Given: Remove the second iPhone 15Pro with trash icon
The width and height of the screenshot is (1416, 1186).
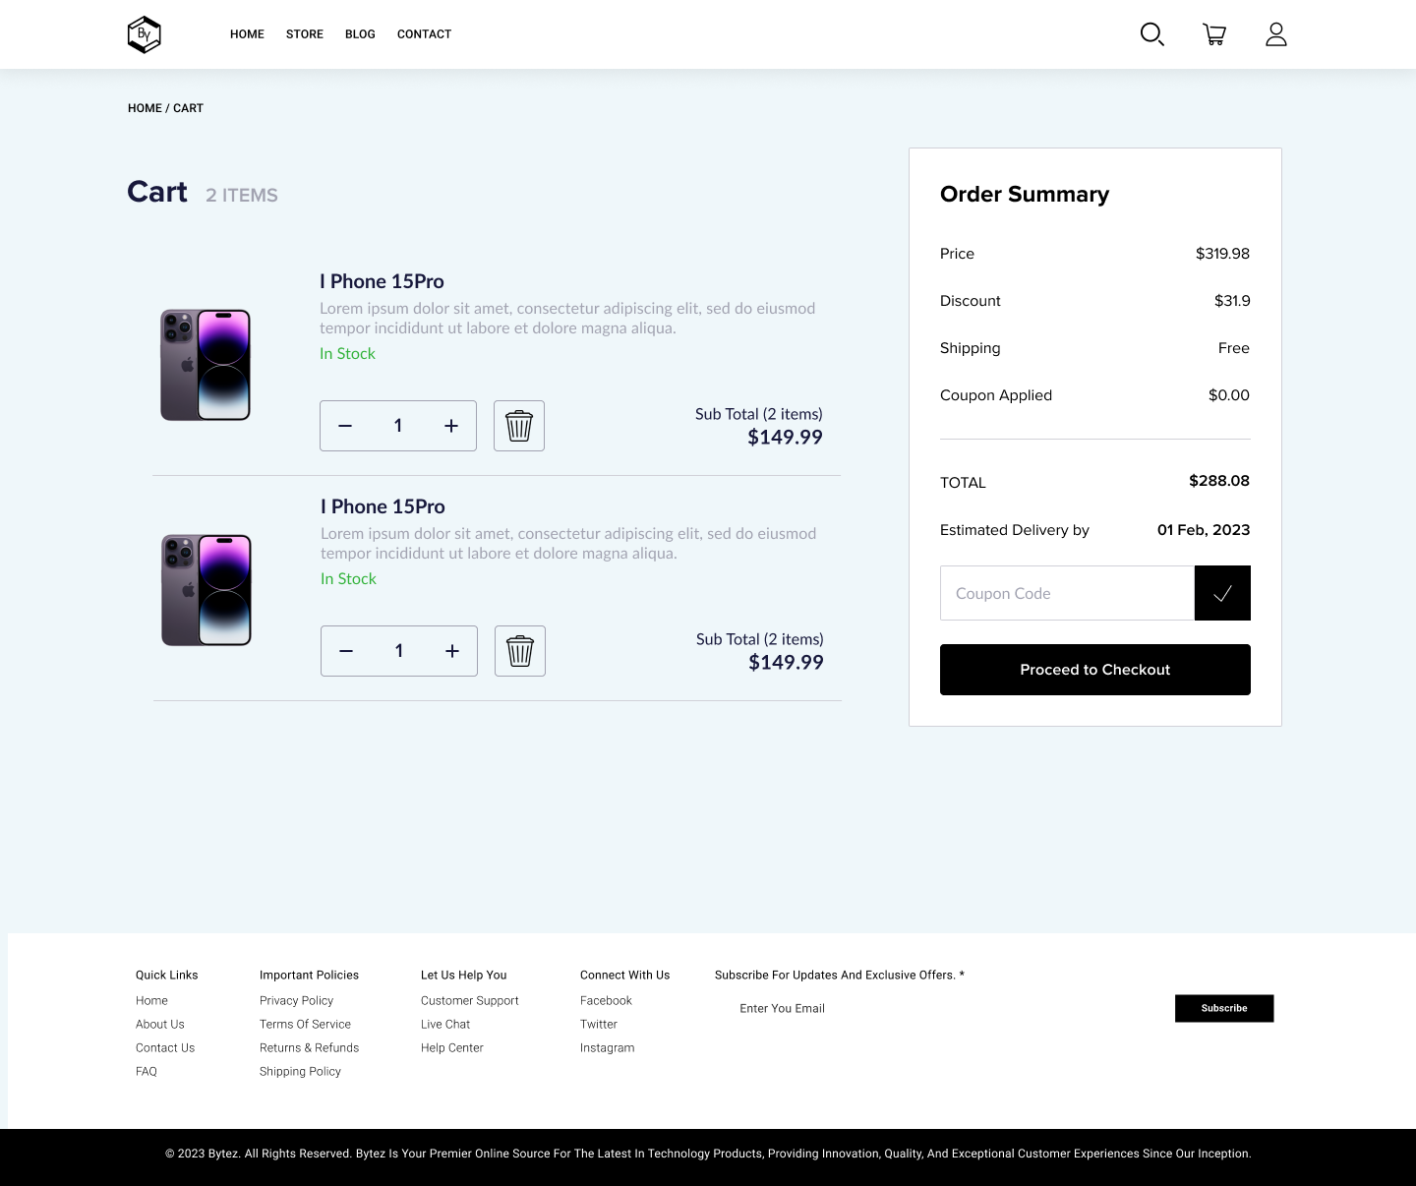Looking at the screenshot, I should 520,651.
